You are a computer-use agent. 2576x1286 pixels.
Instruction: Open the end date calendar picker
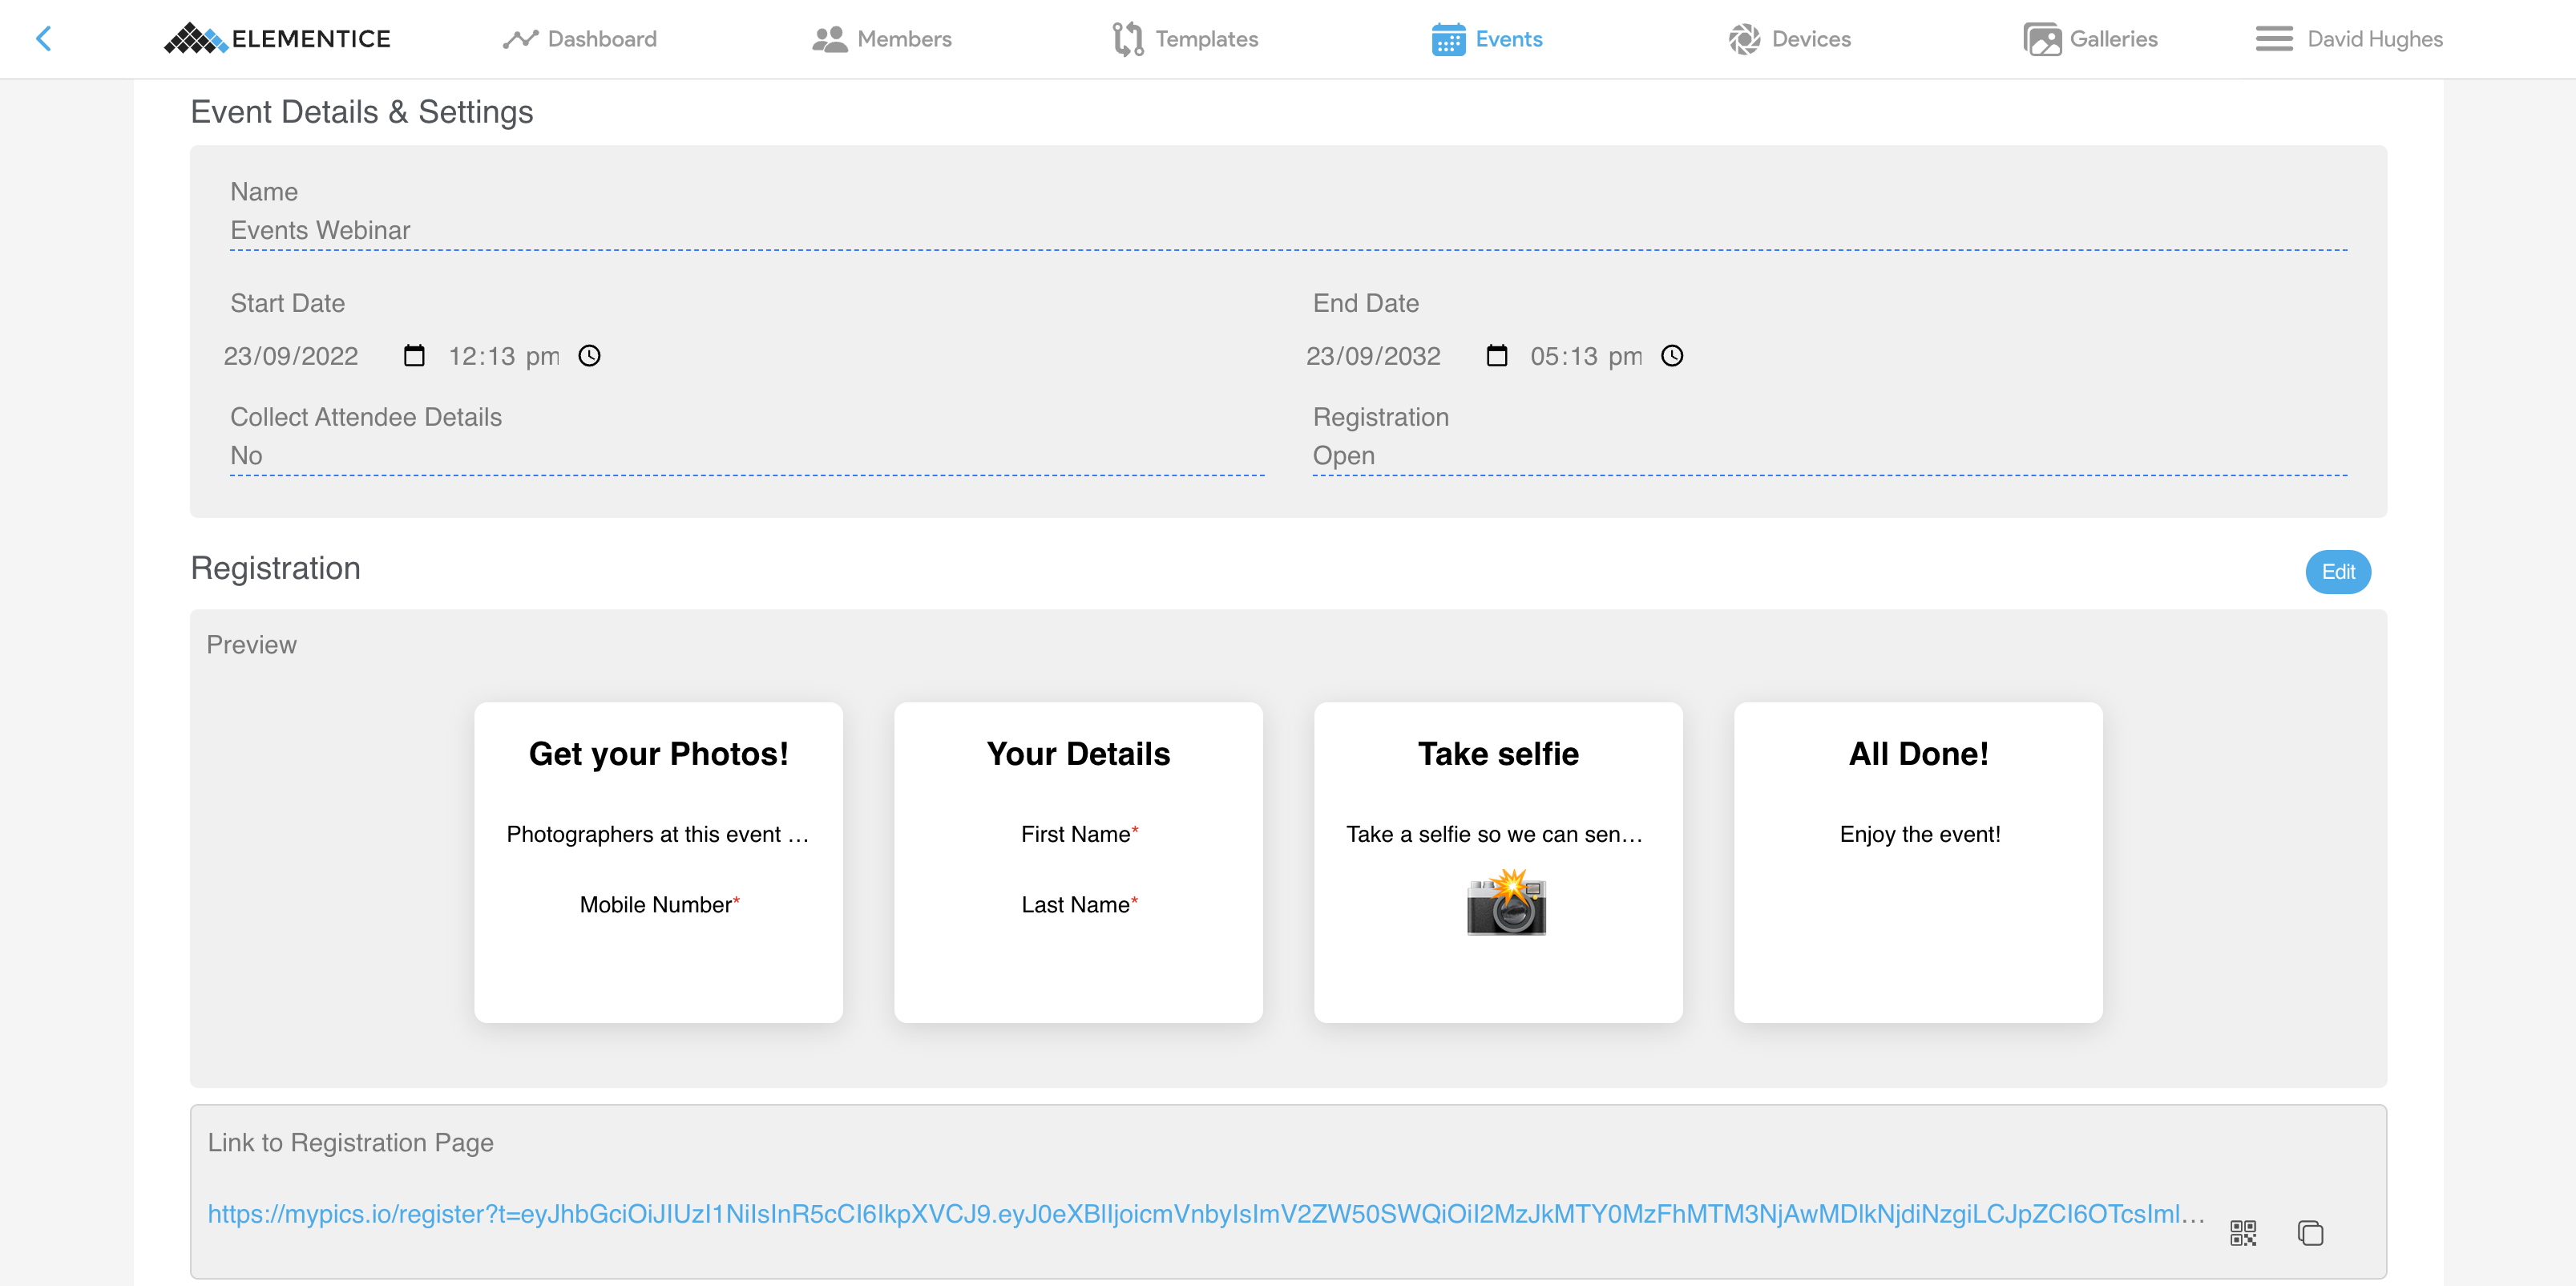[x=1497, y=356]
